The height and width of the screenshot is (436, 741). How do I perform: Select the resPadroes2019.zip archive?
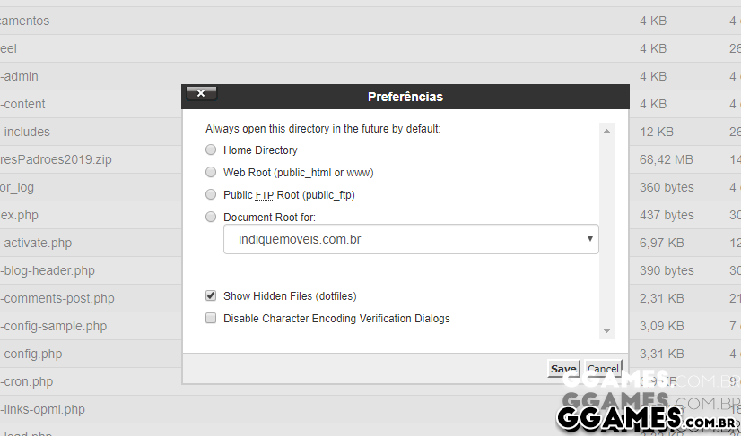(x=56, y=159)
